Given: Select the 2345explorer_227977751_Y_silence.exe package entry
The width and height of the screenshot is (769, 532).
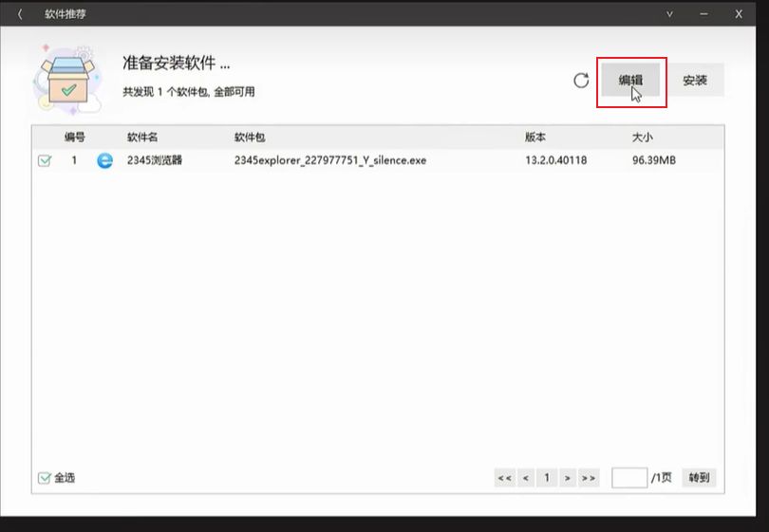Looking at the screenshot, I should click(330, 161).
